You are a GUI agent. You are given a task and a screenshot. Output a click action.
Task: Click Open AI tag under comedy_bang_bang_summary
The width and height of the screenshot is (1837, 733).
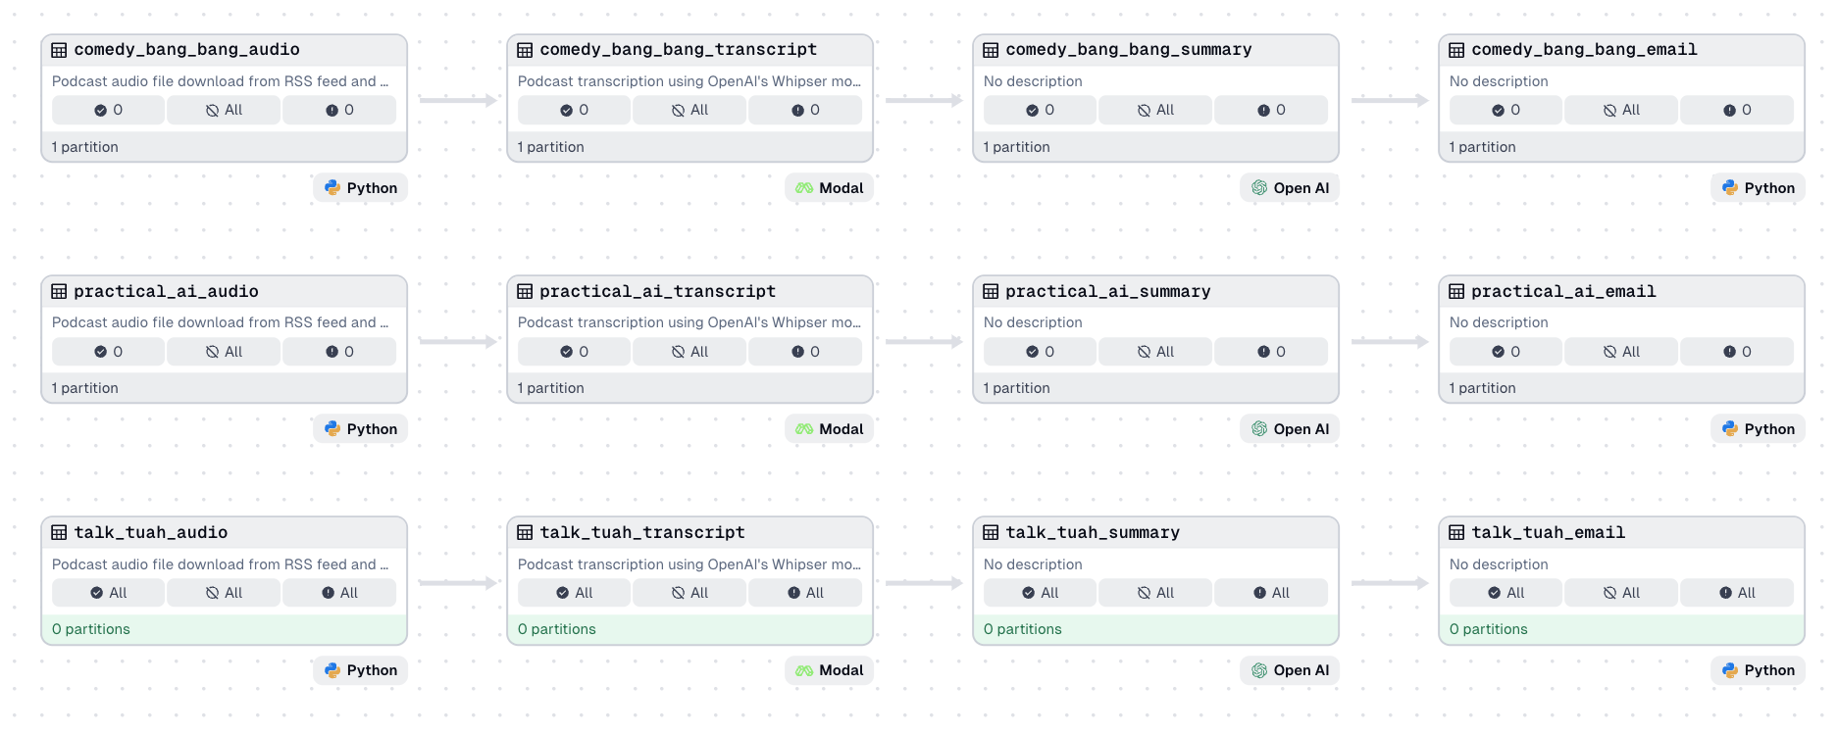(x=1290, y=188)
